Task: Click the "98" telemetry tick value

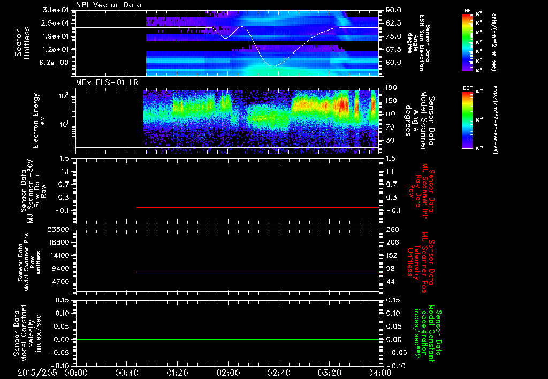Action: [x=390, y=269]
